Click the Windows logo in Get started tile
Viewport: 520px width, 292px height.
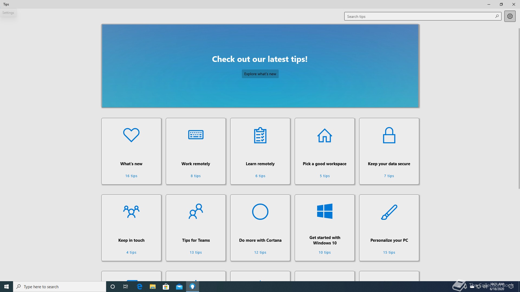point(324,211)
